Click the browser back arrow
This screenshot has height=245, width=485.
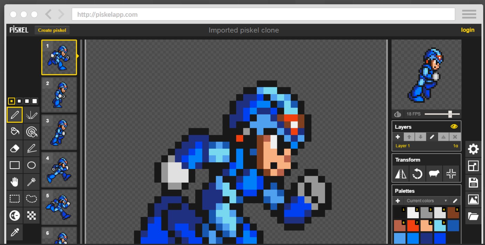(48, 14)
